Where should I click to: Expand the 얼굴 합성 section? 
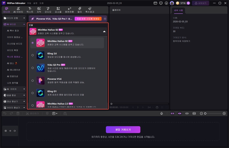point(14,95)
